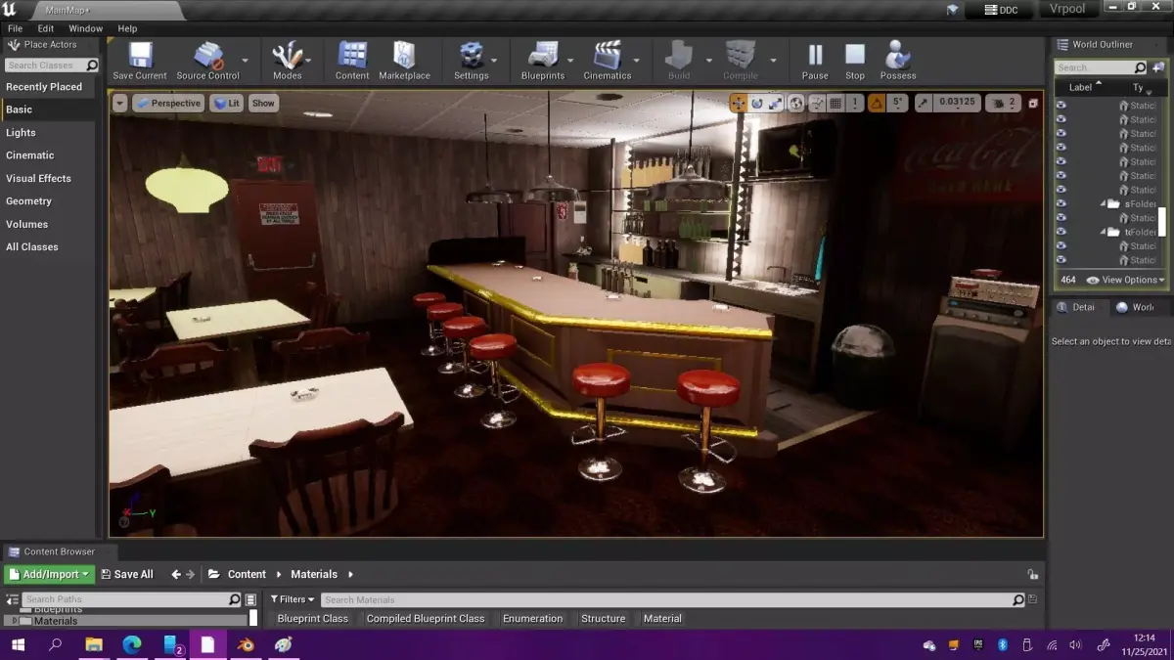Toggle grid snapping in the viewport
Screen dimensions: 1174x660
[x=835, y=103]
